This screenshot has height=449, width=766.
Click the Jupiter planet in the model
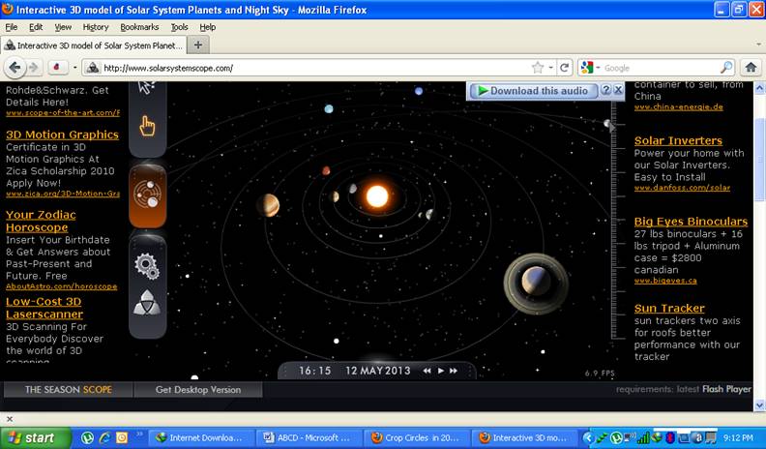pos(269,205)
